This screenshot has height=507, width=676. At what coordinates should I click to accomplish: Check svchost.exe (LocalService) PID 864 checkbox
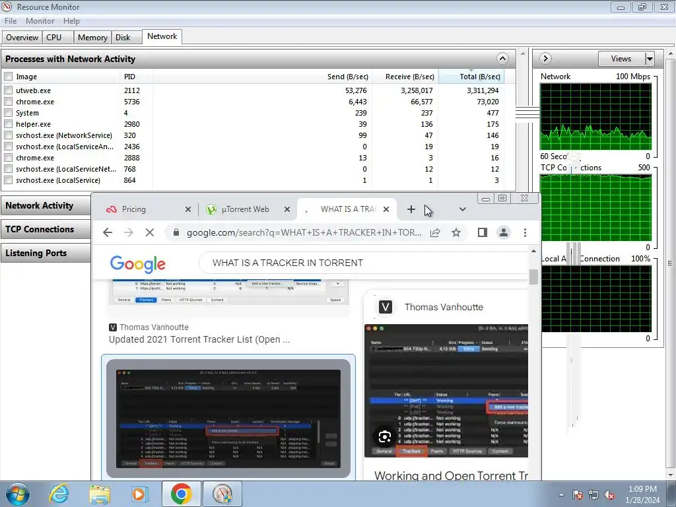(x=8, y=180)
